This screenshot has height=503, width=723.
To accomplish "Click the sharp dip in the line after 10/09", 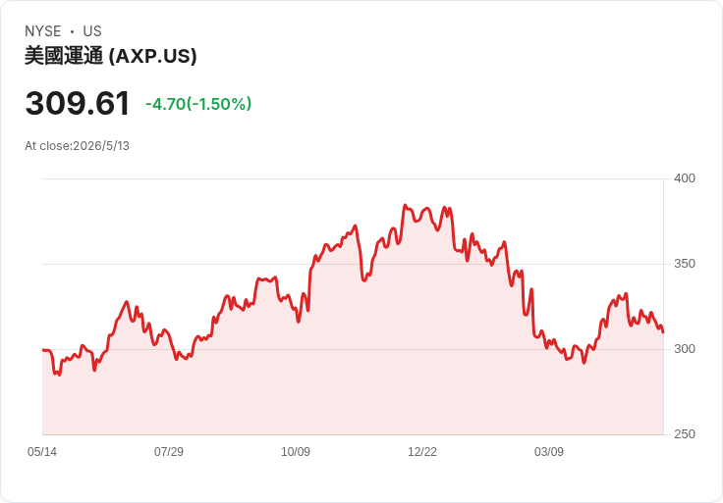I will (363, 279).
